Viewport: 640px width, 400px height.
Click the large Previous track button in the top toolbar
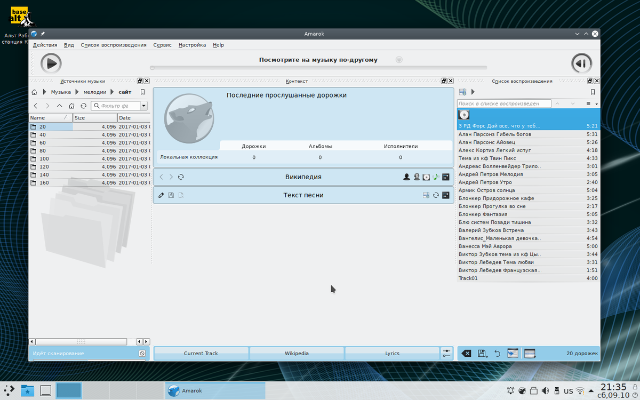coord(581,63)
